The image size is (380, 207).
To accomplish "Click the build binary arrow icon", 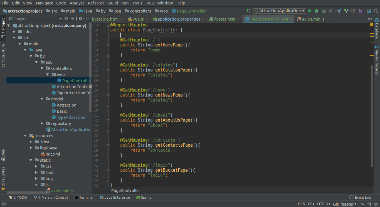I will [248, 11].
